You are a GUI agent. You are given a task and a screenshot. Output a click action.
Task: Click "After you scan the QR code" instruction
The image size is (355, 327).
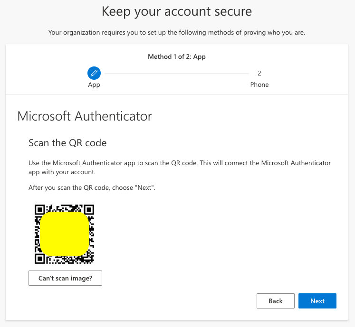tap(92, 187)
